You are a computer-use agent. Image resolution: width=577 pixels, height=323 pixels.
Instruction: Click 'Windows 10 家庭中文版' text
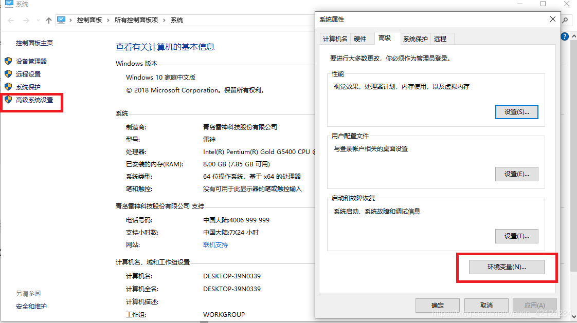pos(161,78)
